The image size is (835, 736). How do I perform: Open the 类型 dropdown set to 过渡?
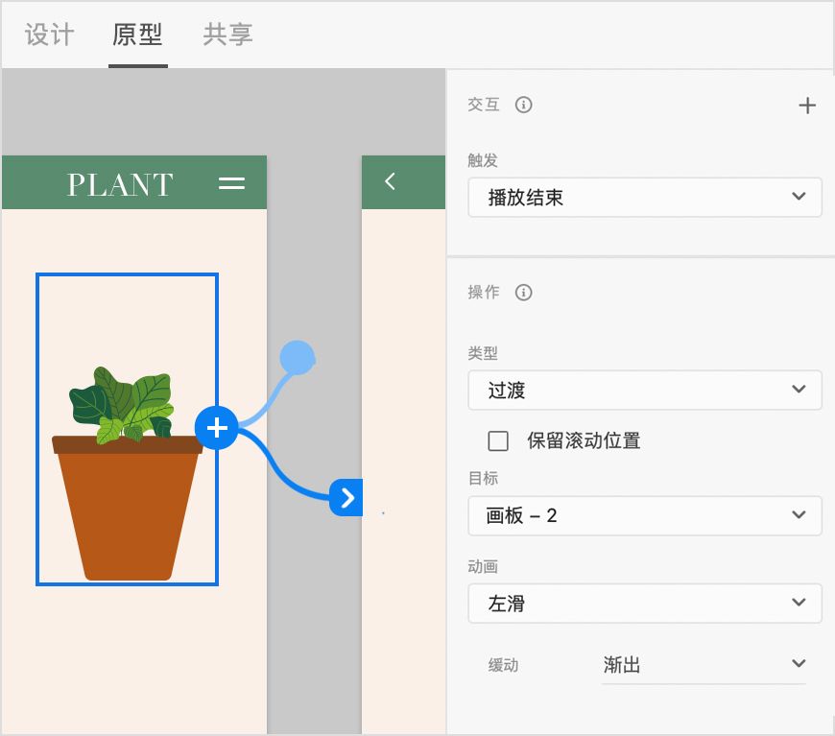(x=644, y=390)
